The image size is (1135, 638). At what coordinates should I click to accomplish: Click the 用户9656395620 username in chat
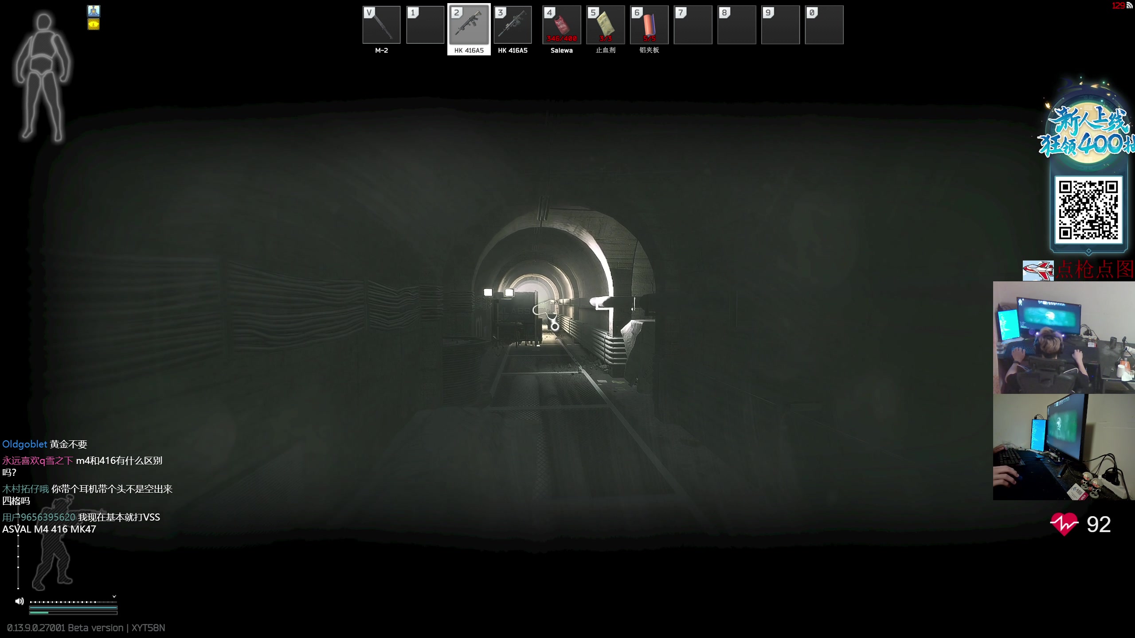click(x=39, y=517)
